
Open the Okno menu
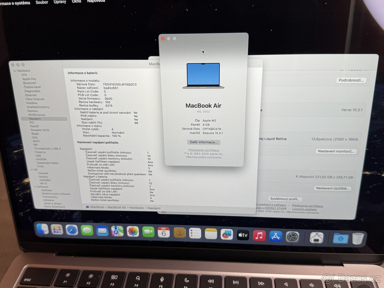[x=76, y=2]
